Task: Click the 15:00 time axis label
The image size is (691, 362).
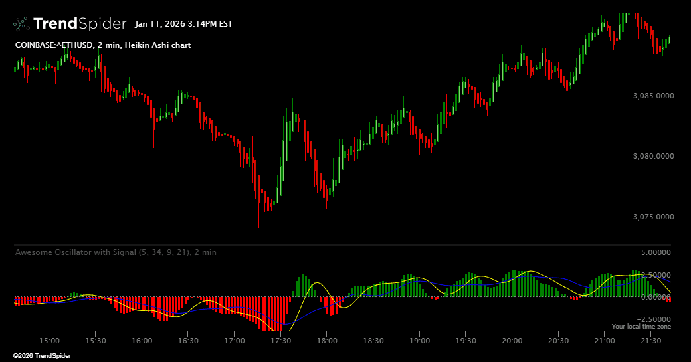Action: (x=49, y=341)
